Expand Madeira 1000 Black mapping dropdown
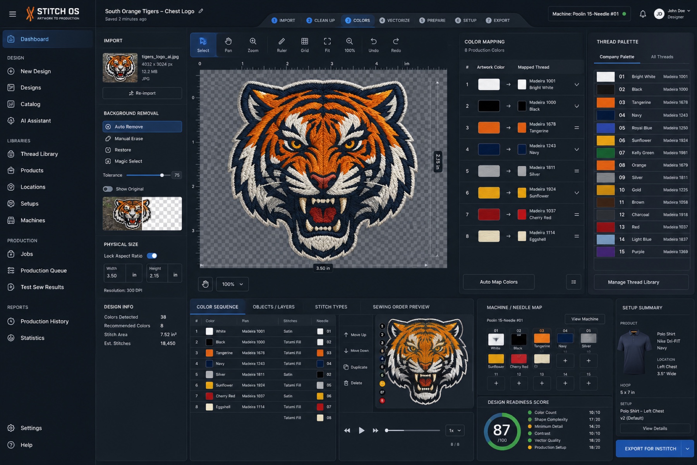The width and height of the screenshot is (697, 465). 577,106
